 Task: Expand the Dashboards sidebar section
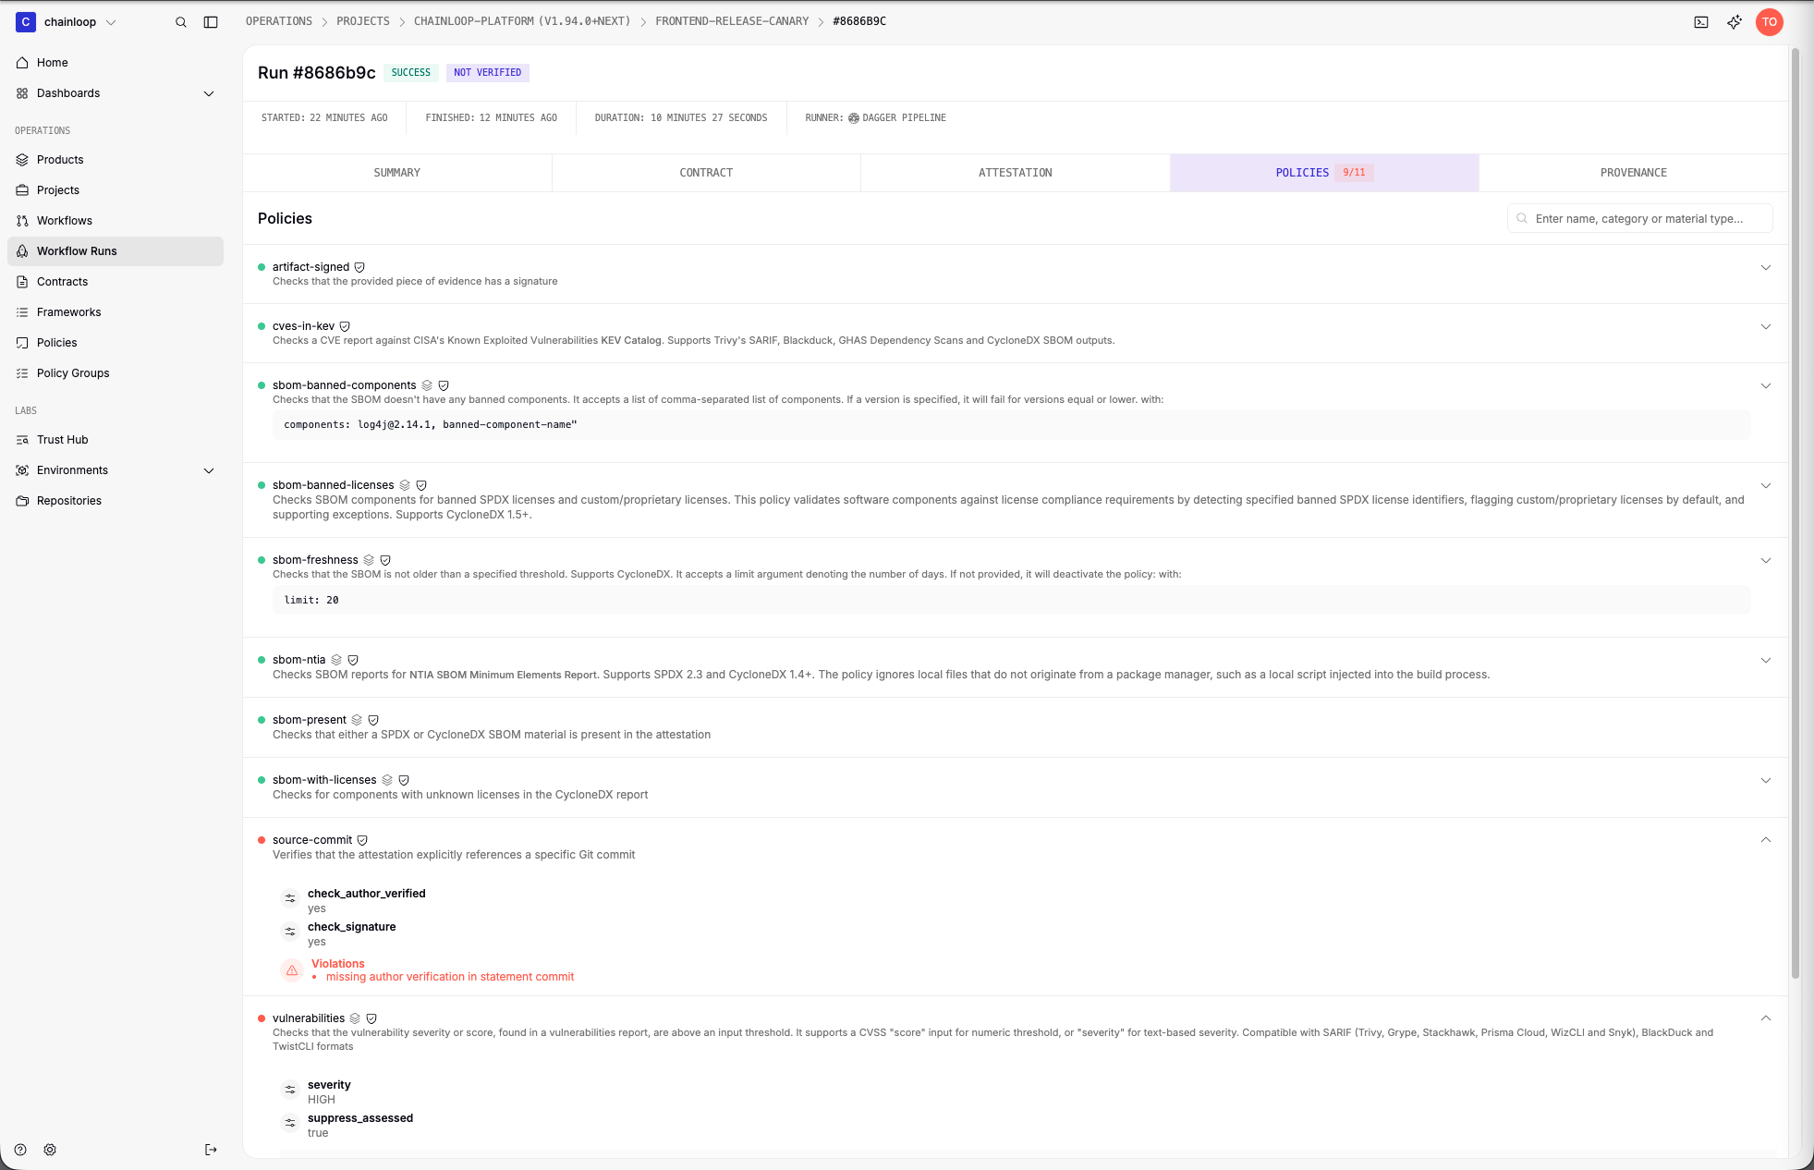point(209,93)
